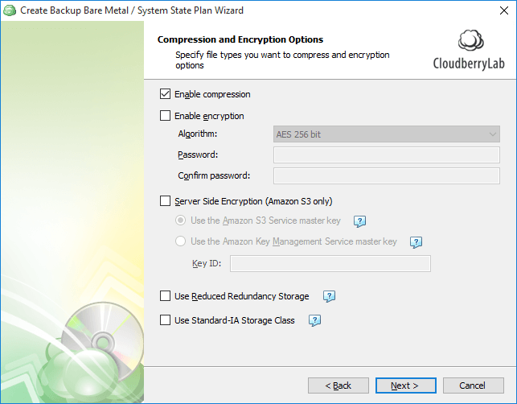Image resolution: width=517 pixels, height=404 pixels.
Task: Open help for Standard-IA Storage Class
Action: pyautogui.click(x=315, y=320)
